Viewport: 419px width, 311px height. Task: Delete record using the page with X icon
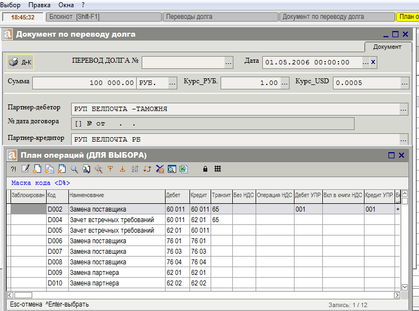coord(62,169)
